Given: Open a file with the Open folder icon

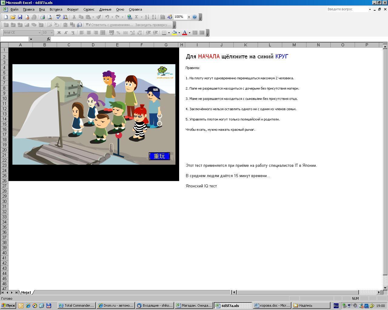Looking at the screenshot, I should (13, 17).
